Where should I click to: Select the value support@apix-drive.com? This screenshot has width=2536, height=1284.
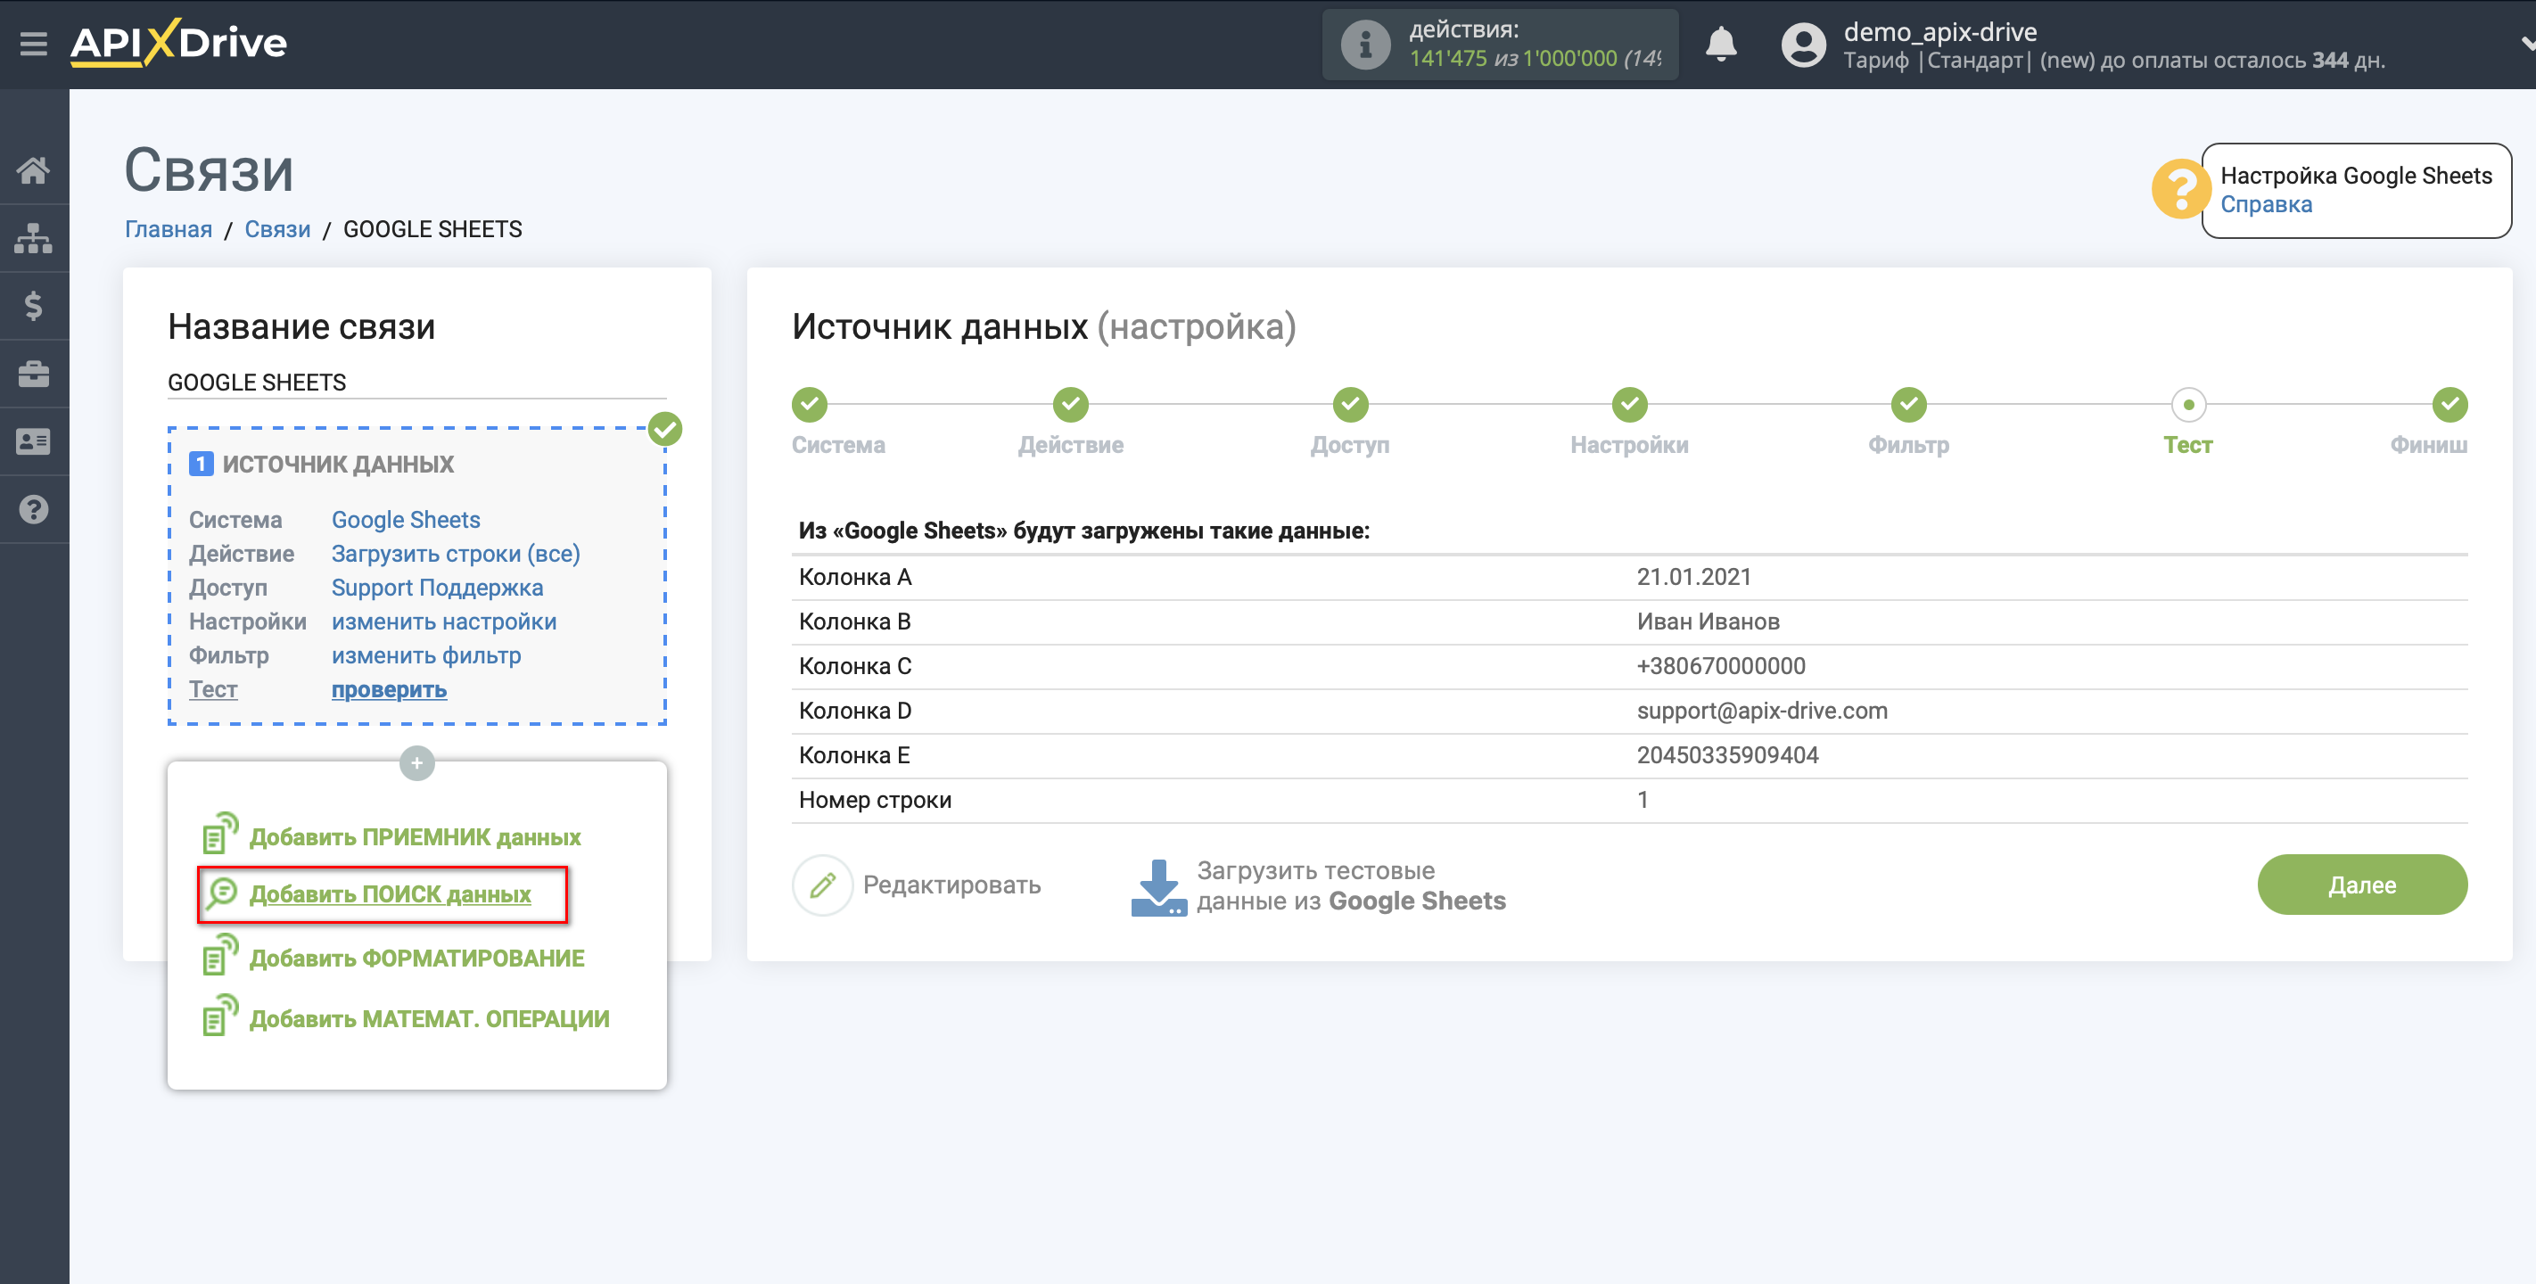(x=1761, y=711)
